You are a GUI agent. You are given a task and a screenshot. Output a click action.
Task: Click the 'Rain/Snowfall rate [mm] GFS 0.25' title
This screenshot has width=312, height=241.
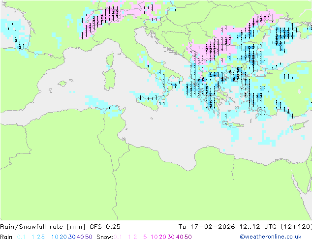coord(60,227)
